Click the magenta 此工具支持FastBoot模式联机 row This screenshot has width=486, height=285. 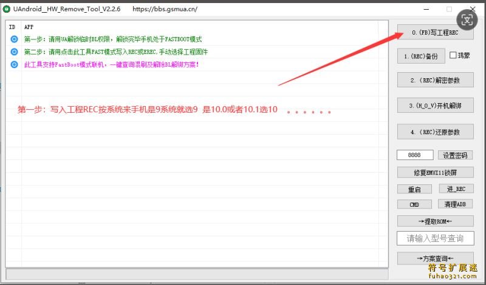[x=111, y=65]
